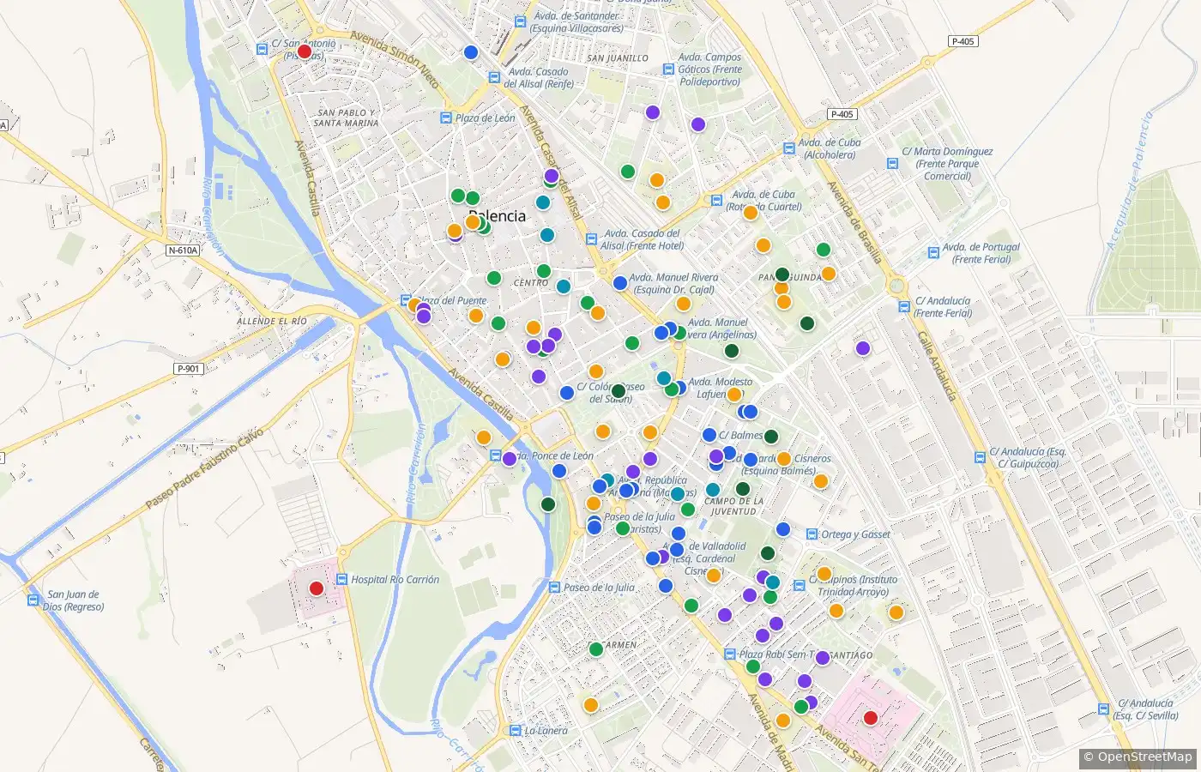Select red marker at Hospital Río Carrión
The width and height of the screenshot is (1201, 772).
point(316,588)
